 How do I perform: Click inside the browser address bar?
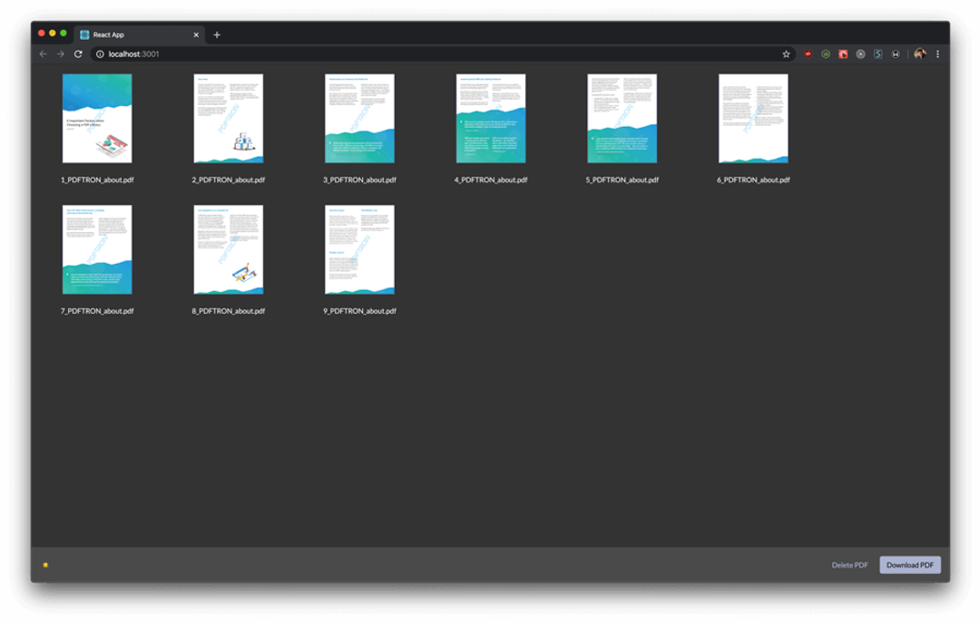pyautogui.click(x=272, y=53)
